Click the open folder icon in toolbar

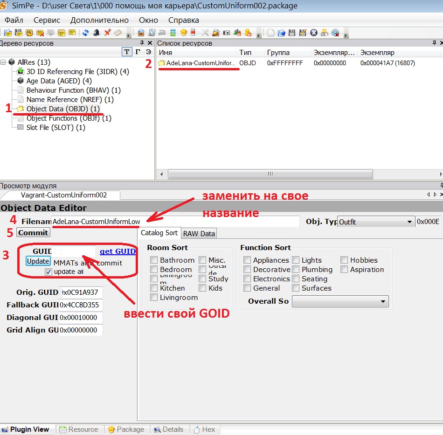coord(281,33)
